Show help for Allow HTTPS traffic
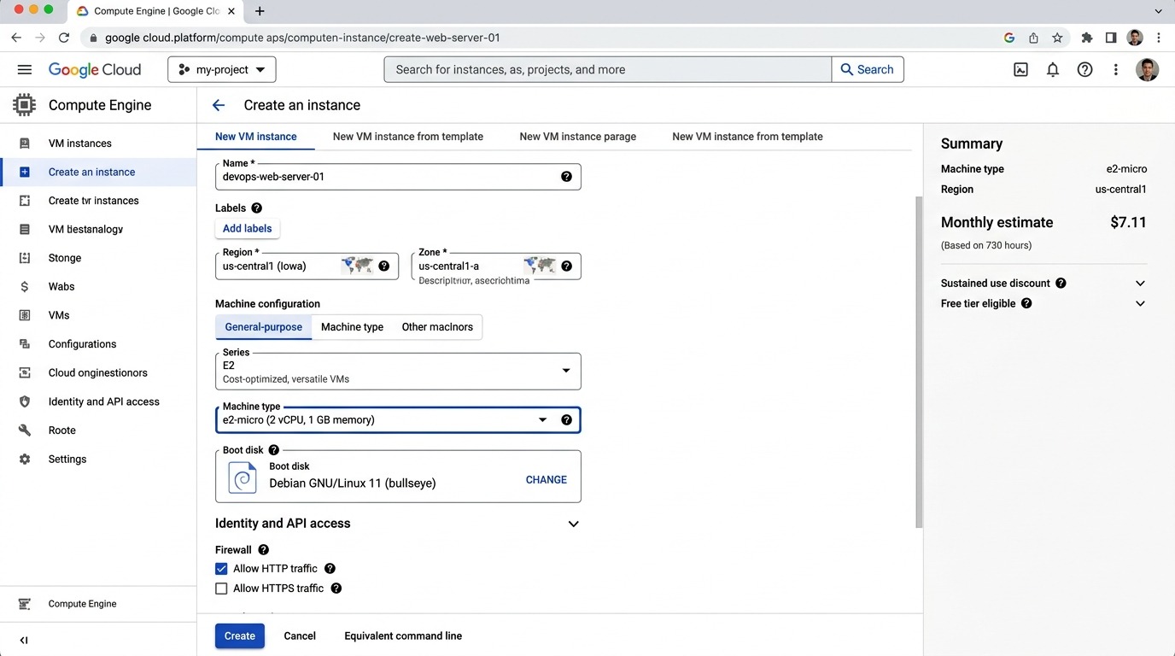Viewport: 1175px width, 656px height. tap(336, 589)
